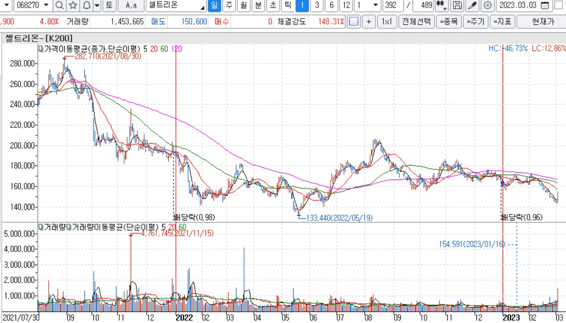
Task: Click the 154,591(2023/01/16) volume label
Action: tap(472, 244)
